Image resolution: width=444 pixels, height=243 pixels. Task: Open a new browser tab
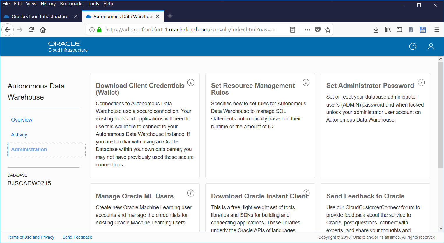[x=170, y=16]
